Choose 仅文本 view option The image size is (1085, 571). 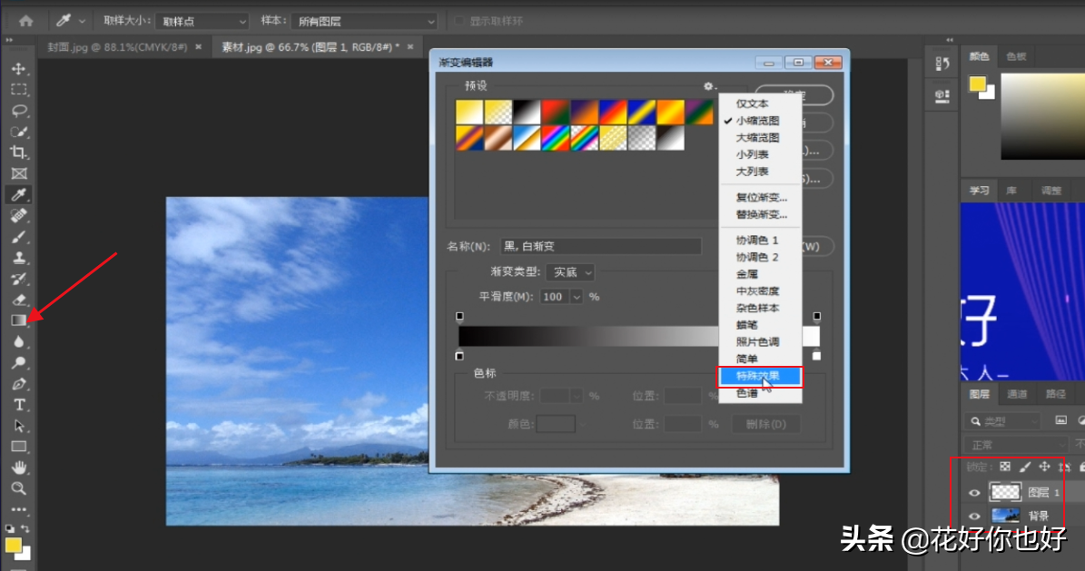tap(760, 103)
